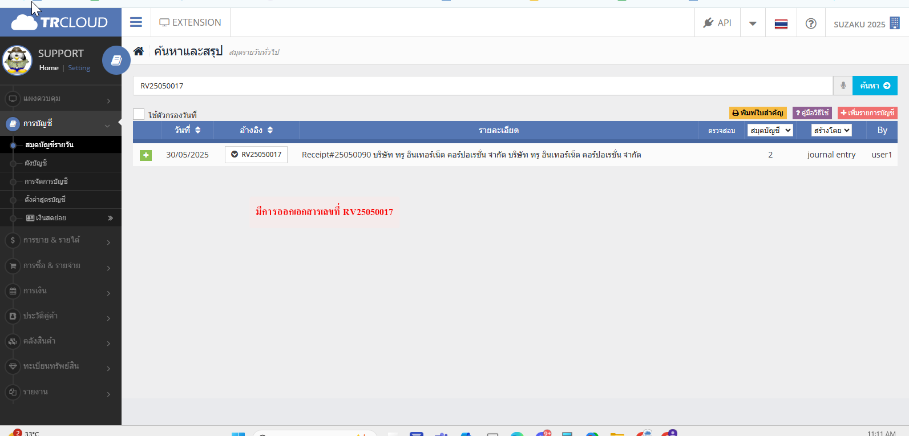Open the สร้างโดย dropdown filter
The width and height of the screenshot is (909, 436).
[x=831, y=130]
